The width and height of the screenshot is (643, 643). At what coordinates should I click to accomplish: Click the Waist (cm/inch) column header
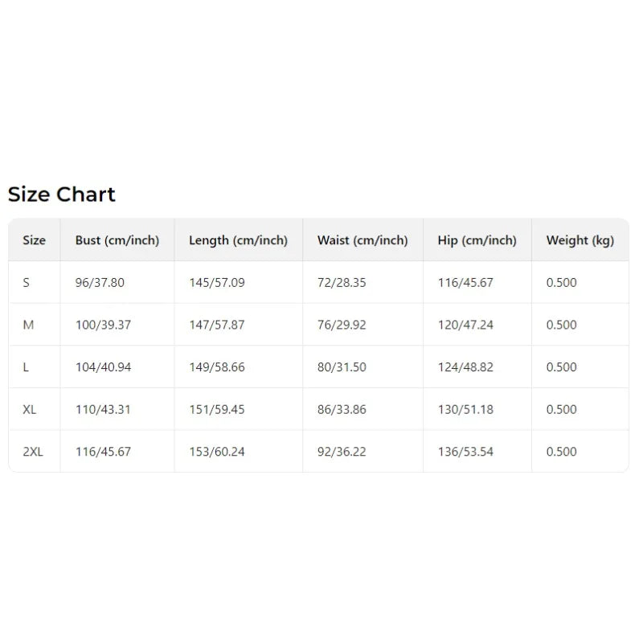pyautogui.click(x=362, y=240)
